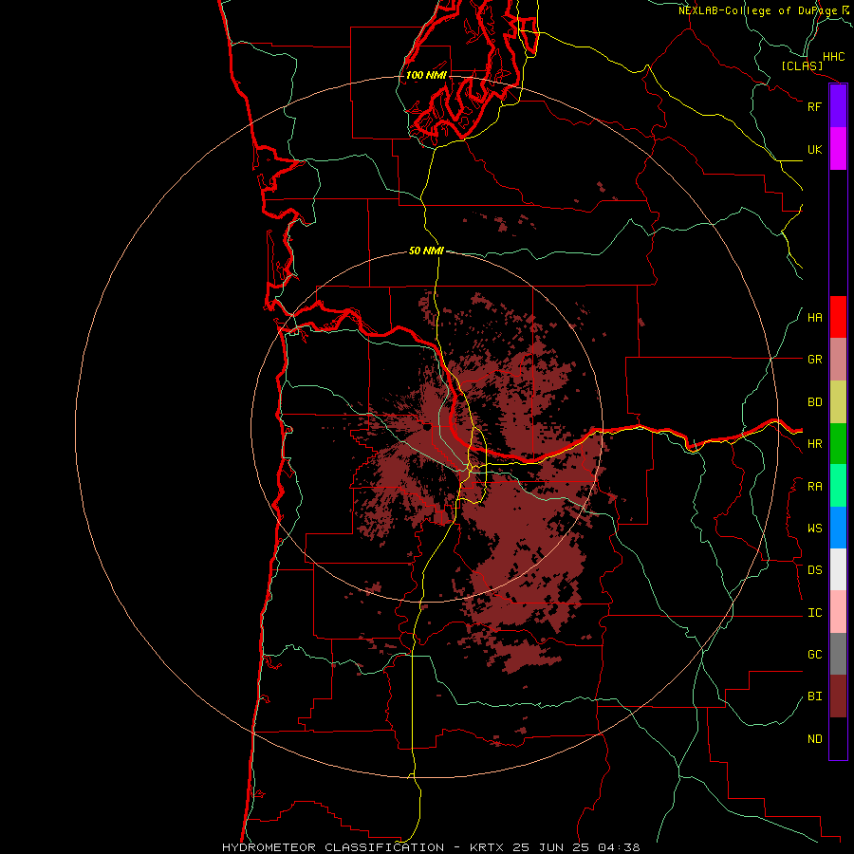This screenshot has height=854, width=854.
Task: Click the UK legend label
Action: [x=814, y=149]
